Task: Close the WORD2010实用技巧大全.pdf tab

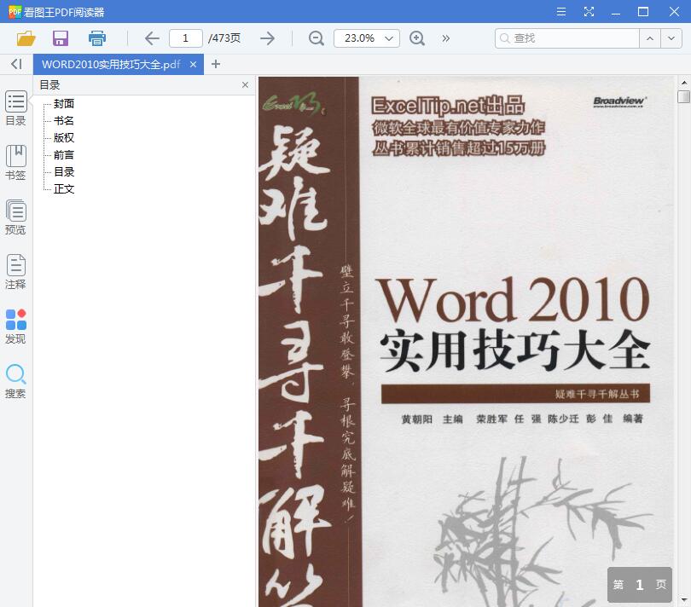Action: 193,64
